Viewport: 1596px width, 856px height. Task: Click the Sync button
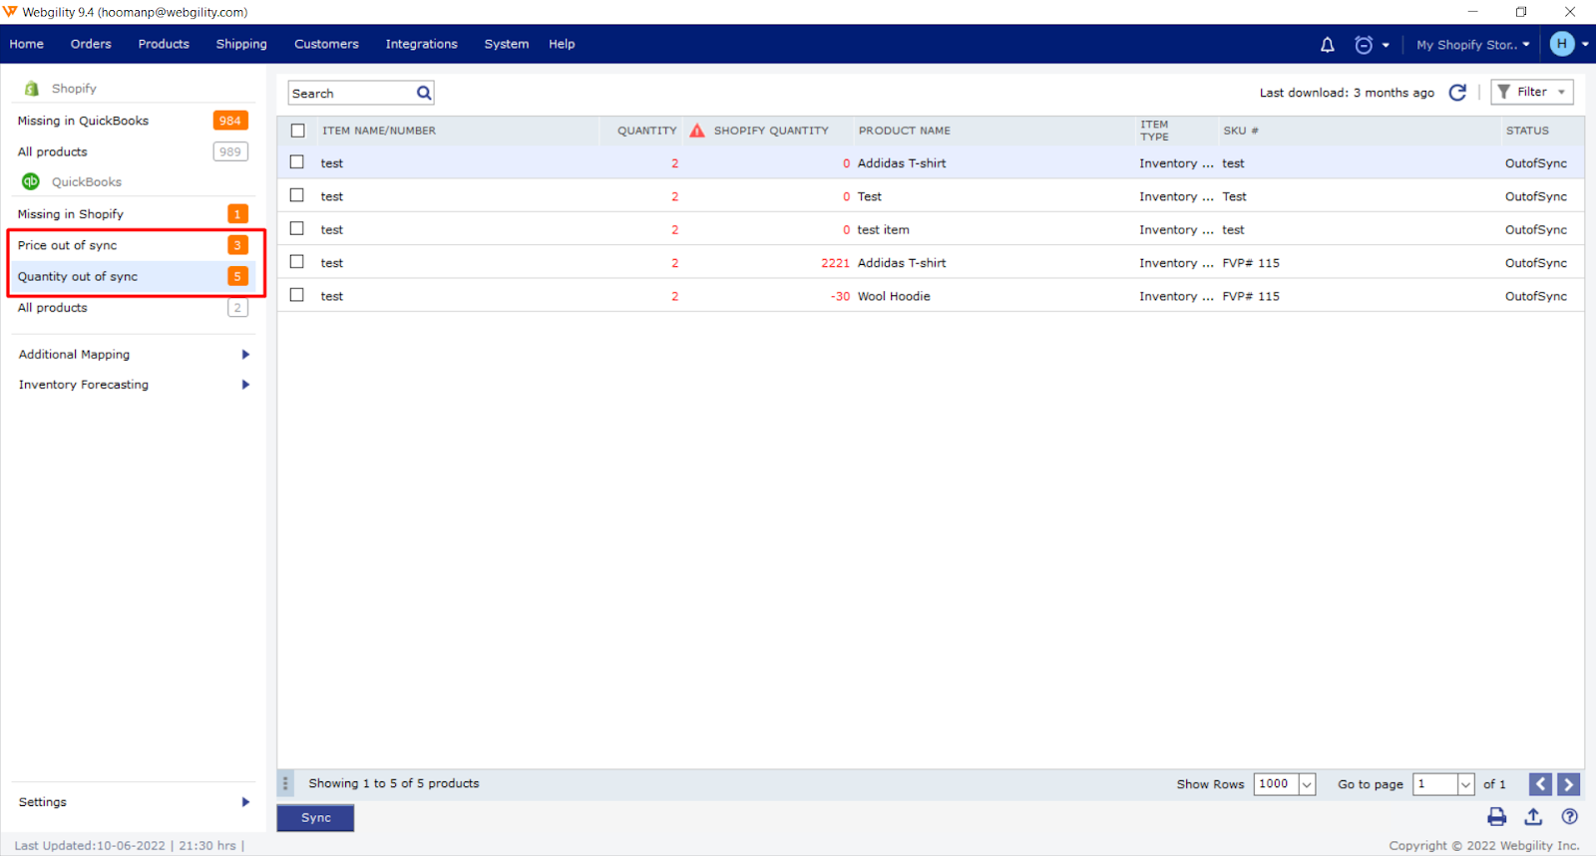(315, 818)
